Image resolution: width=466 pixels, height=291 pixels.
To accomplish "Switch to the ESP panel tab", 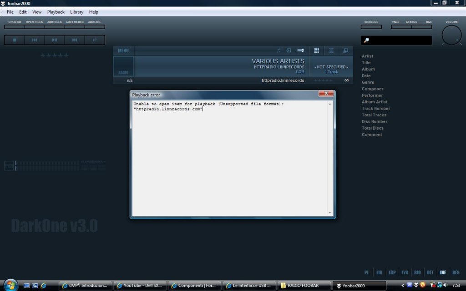I will 392,272.
